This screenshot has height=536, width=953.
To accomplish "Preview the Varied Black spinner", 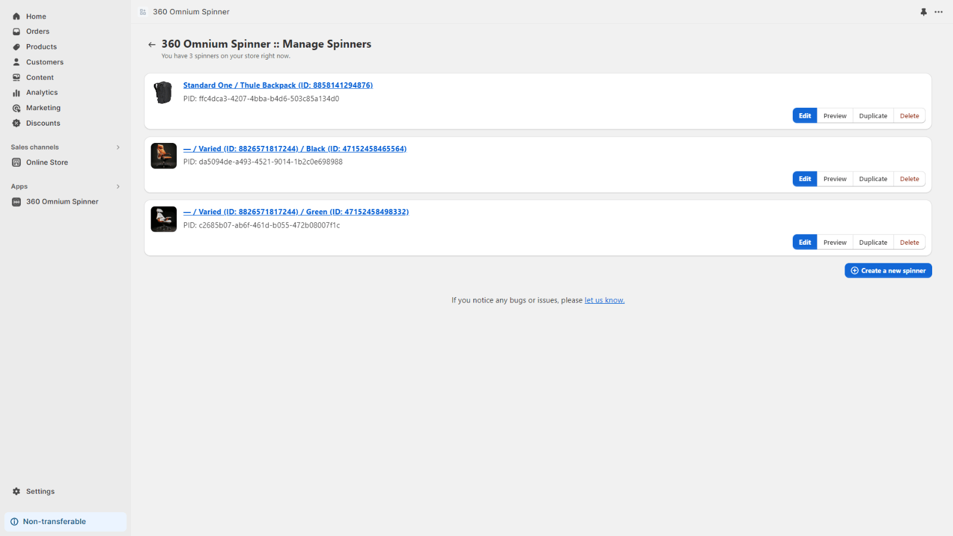I will 835,179.
